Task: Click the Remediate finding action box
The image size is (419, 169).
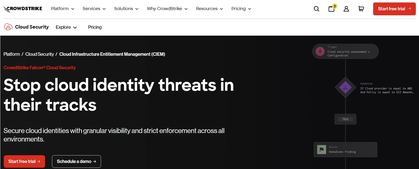Action: (345, 150)
